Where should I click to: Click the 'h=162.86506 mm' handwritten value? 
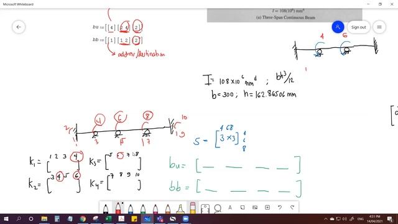[x=270, y=94]
